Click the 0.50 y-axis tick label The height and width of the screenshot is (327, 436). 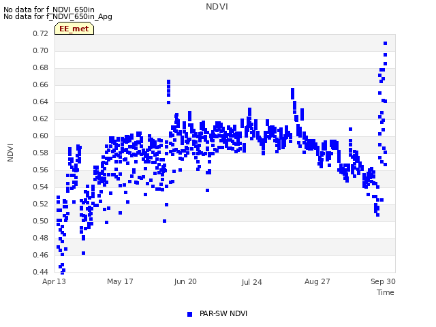[x=41, y=221]
